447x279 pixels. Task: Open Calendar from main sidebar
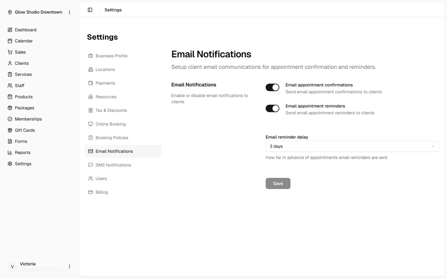point(39,41)
